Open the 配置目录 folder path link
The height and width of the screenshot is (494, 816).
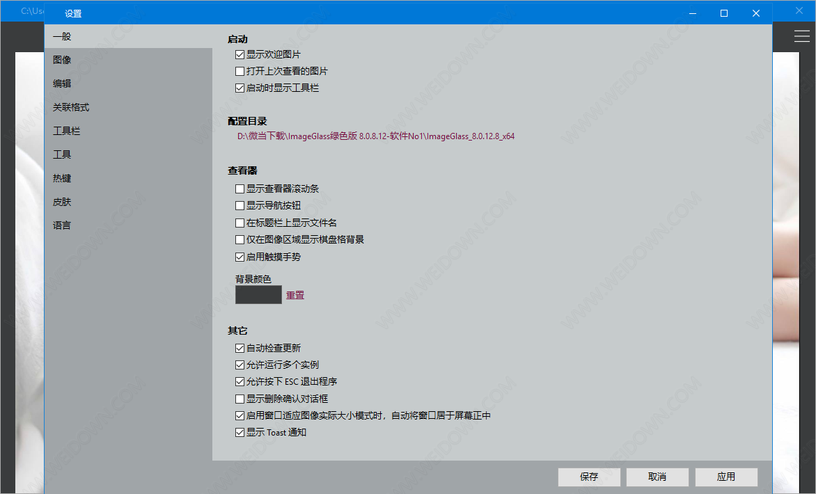pyautogui.click(x=376, y=137)
